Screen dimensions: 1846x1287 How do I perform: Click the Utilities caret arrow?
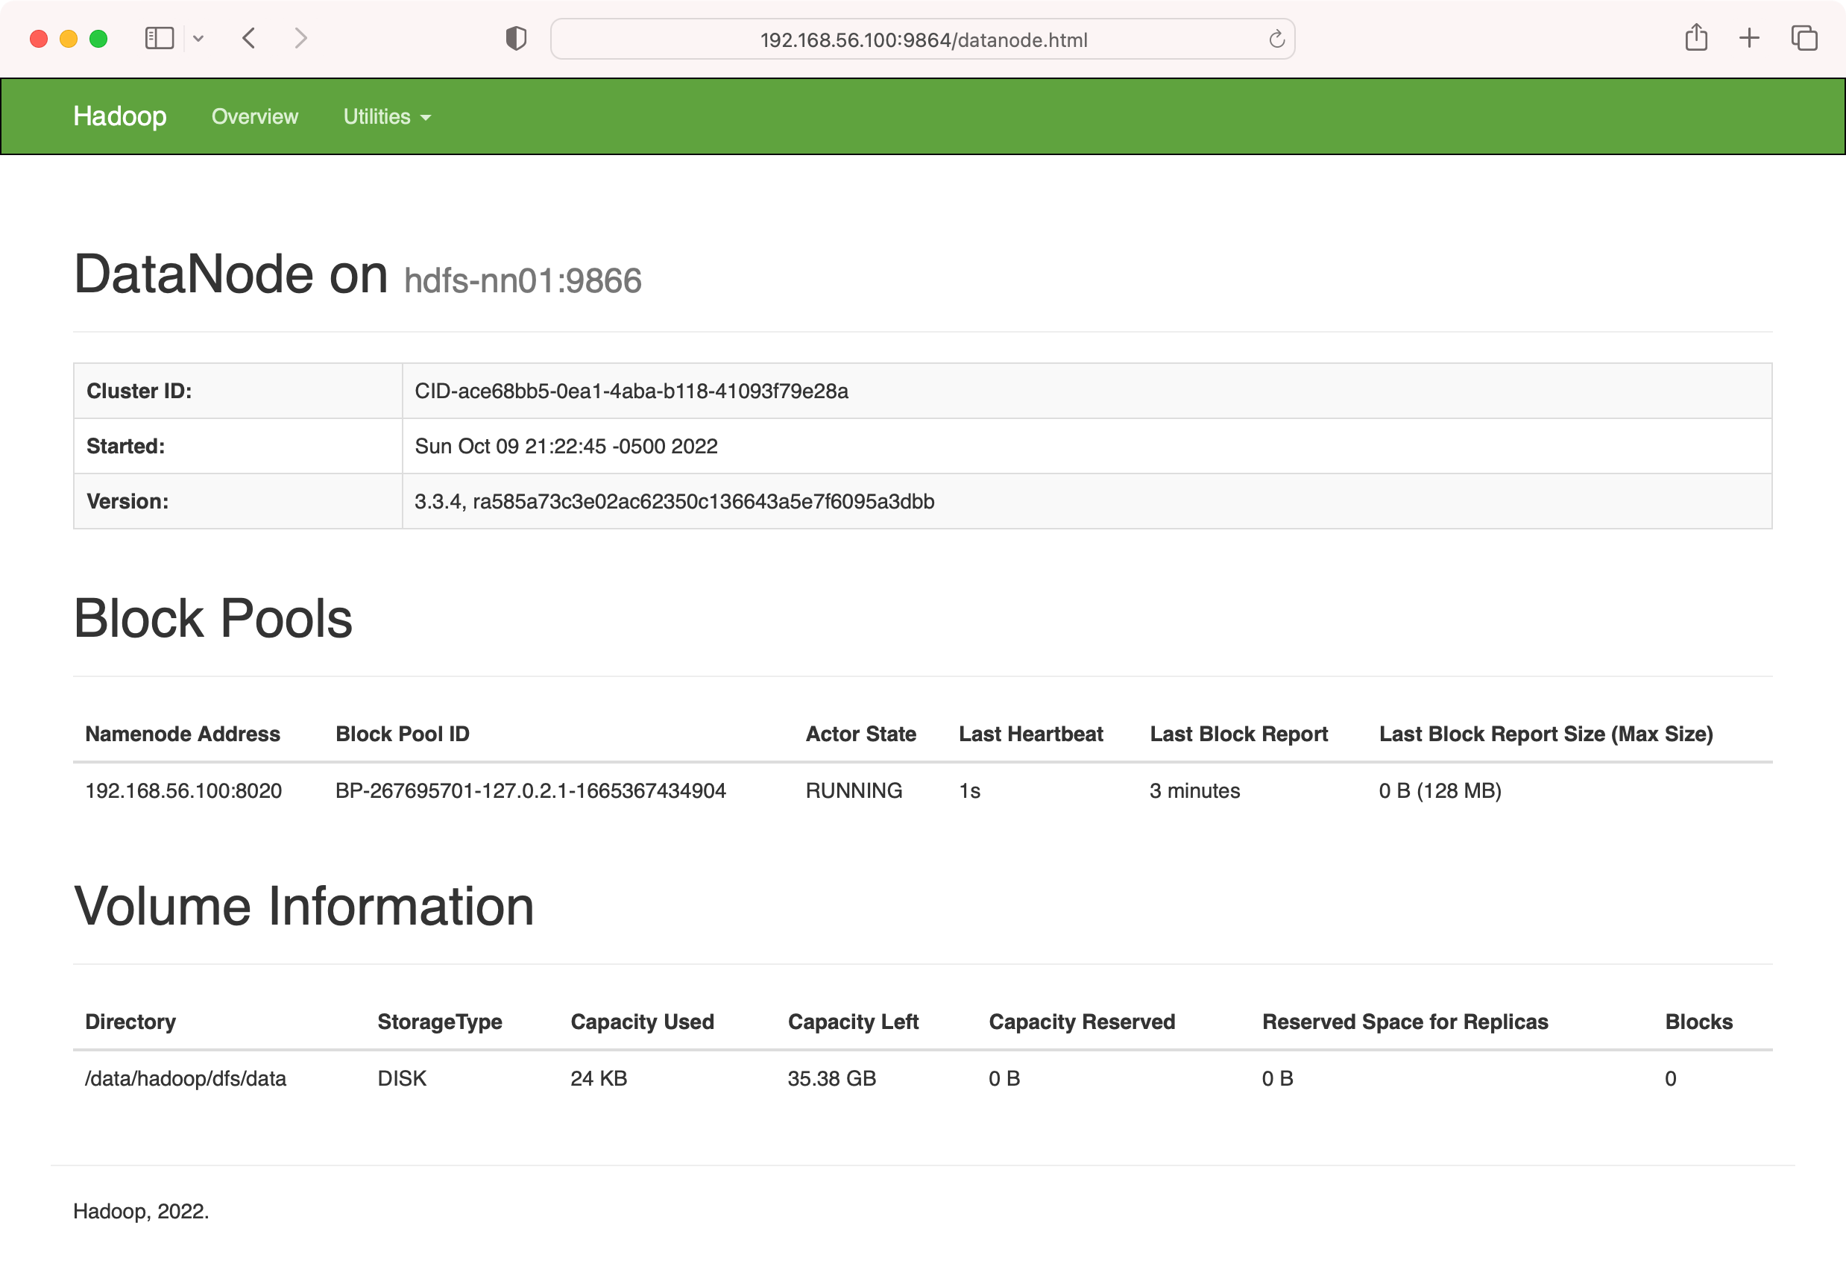[x=426, y=118]
